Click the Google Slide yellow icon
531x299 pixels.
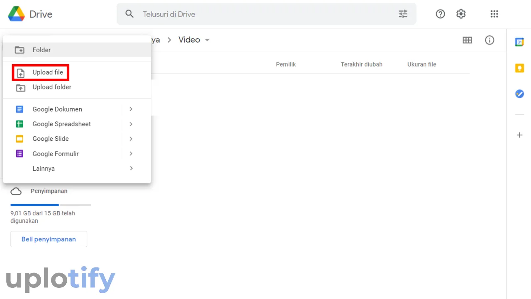click(19, 139)
